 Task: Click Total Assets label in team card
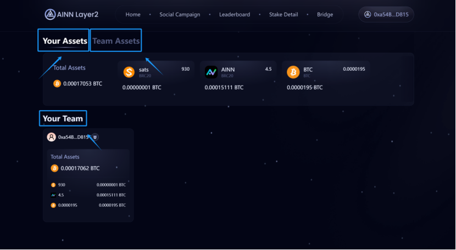pyautogui.click(x=65, y=157)
